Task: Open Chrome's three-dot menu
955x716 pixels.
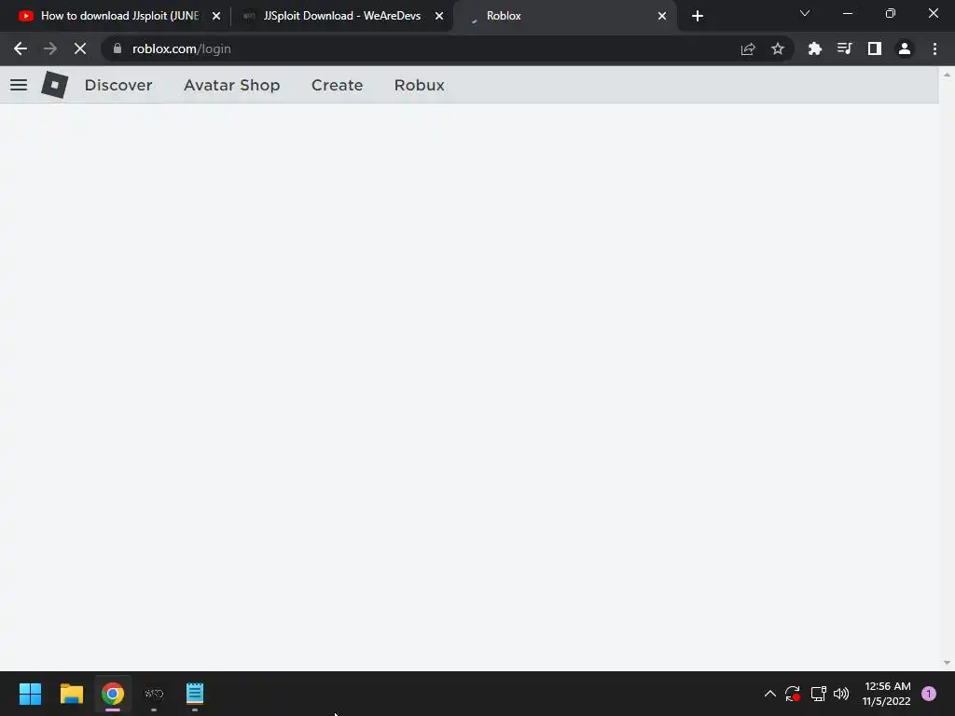Action: 934,48
